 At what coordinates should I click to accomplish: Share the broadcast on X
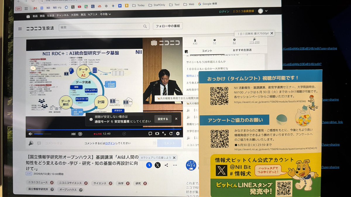coord(158,165)
